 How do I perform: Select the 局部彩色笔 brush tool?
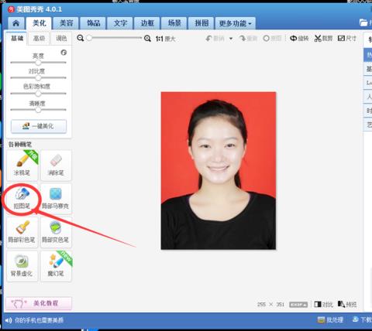[x=22, y=232]
